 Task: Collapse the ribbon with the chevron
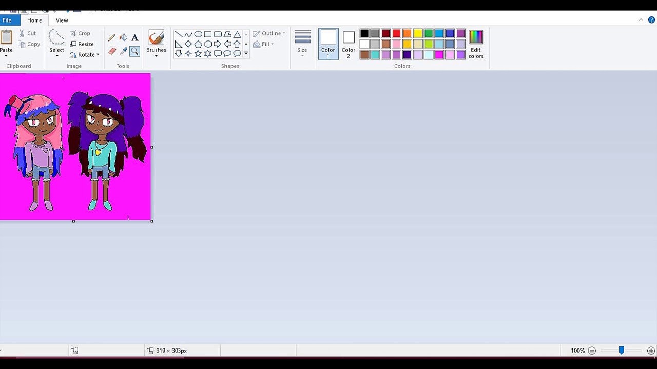[x=641, y=20]
